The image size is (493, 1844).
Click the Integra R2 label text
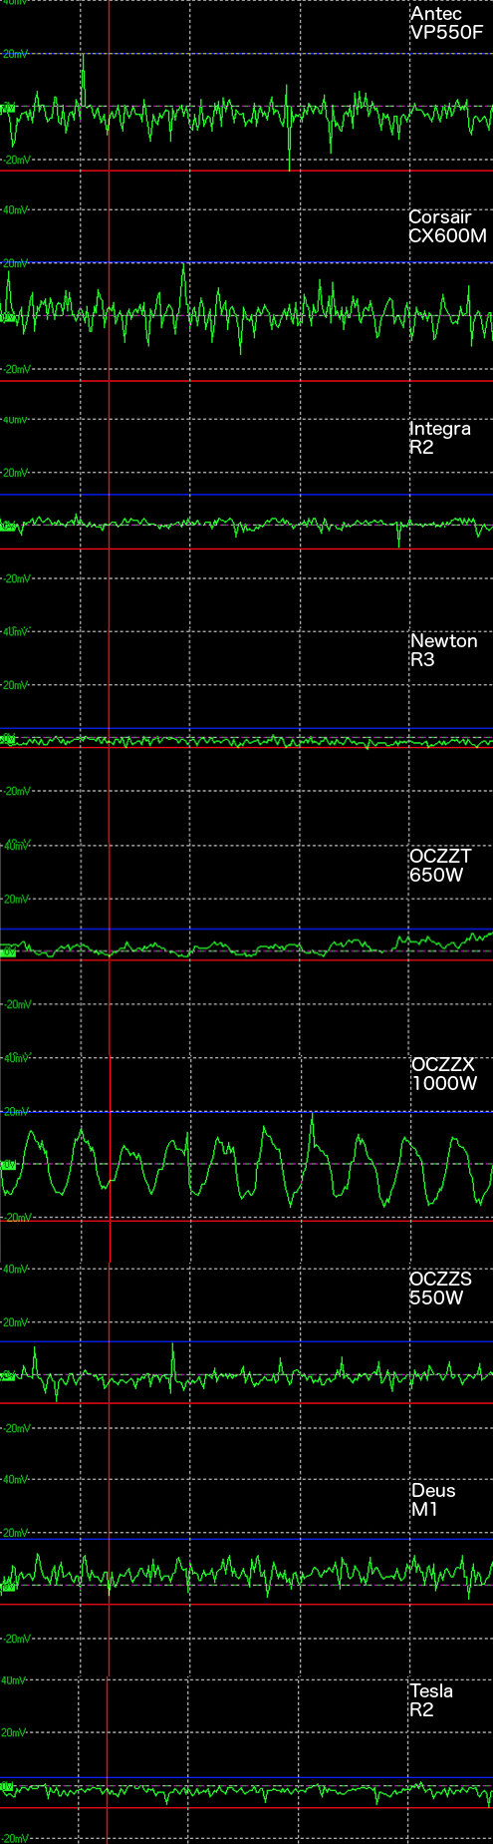[x=439, y=438]
